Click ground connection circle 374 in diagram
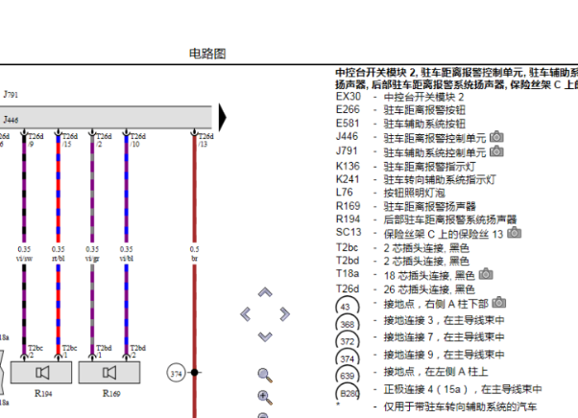The image size is (578, 418). click(x=177, y=373)
